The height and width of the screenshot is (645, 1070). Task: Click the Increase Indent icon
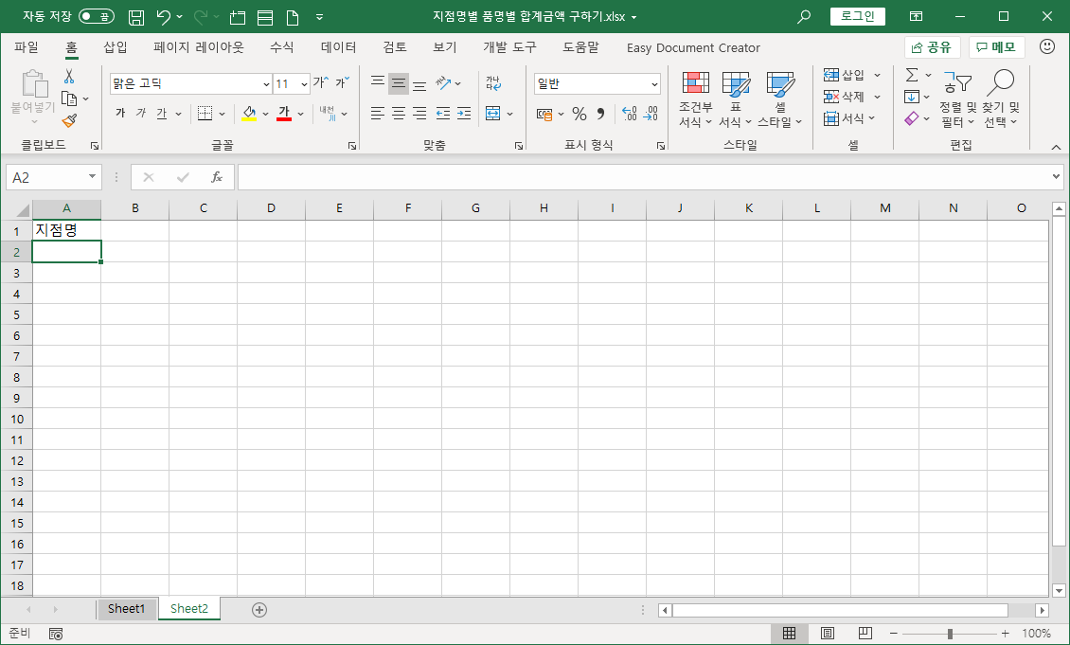coord(464,114)
